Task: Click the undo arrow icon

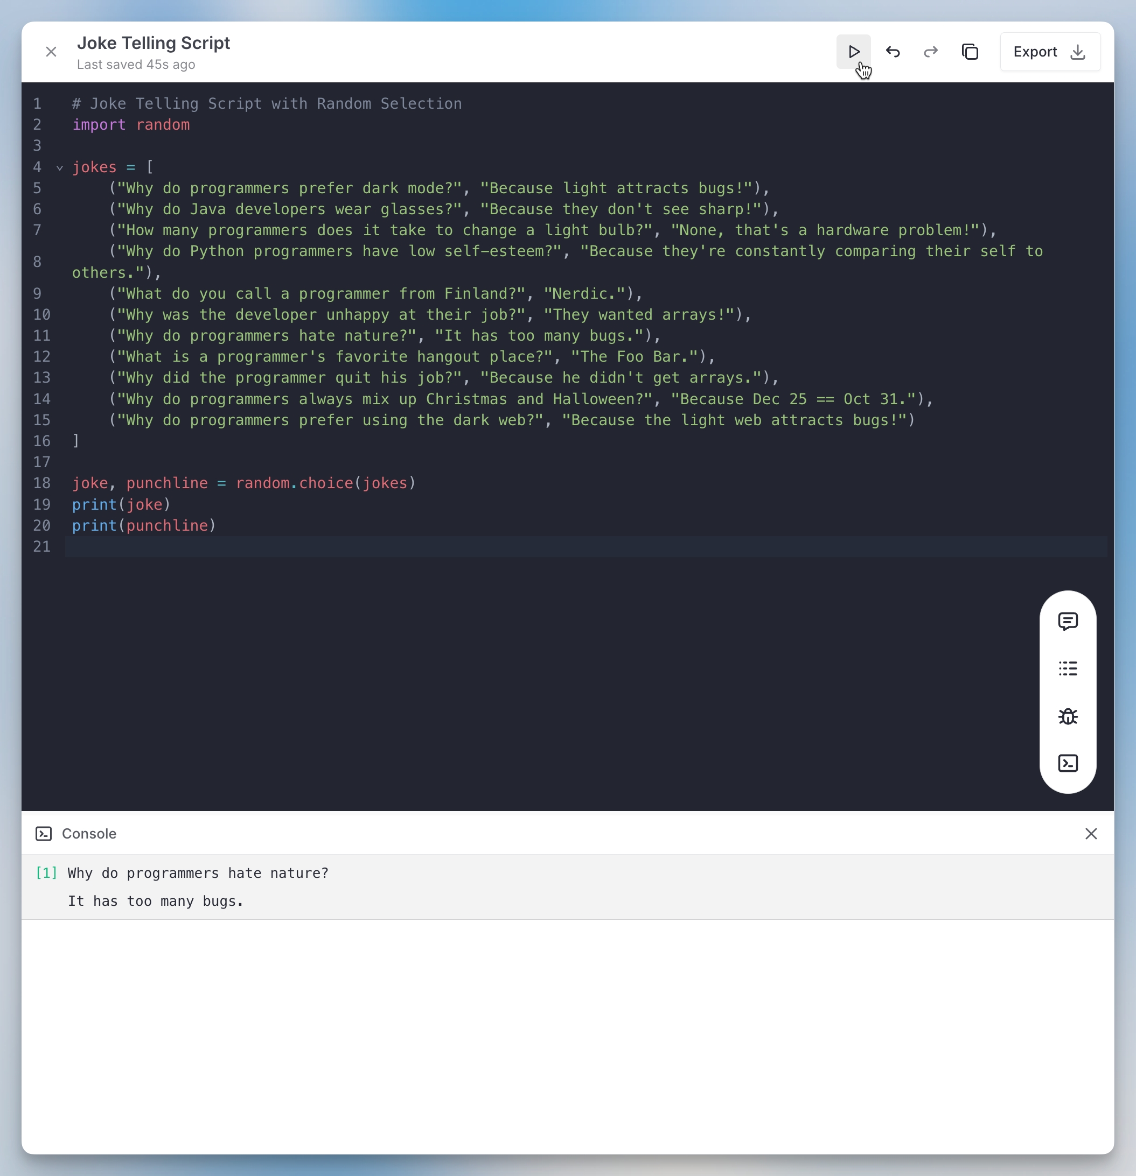Action: [892, 52]
